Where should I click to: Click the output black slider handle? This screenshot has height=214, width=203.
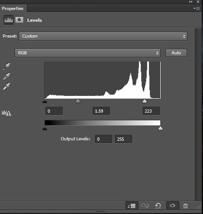45,128
